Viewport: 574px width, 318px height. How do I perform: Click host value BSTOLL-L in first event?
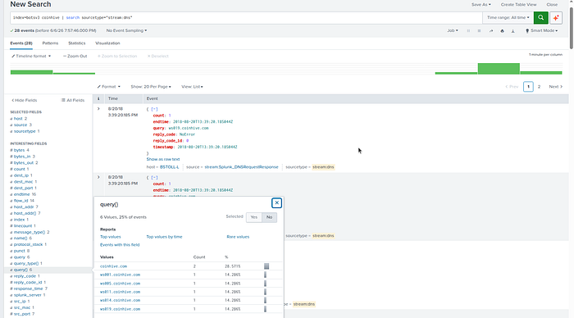pos(169,167)
